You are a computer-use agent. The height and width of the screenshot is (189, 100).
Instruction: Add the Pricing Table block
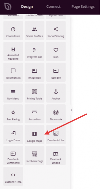[x=34, y=93]
